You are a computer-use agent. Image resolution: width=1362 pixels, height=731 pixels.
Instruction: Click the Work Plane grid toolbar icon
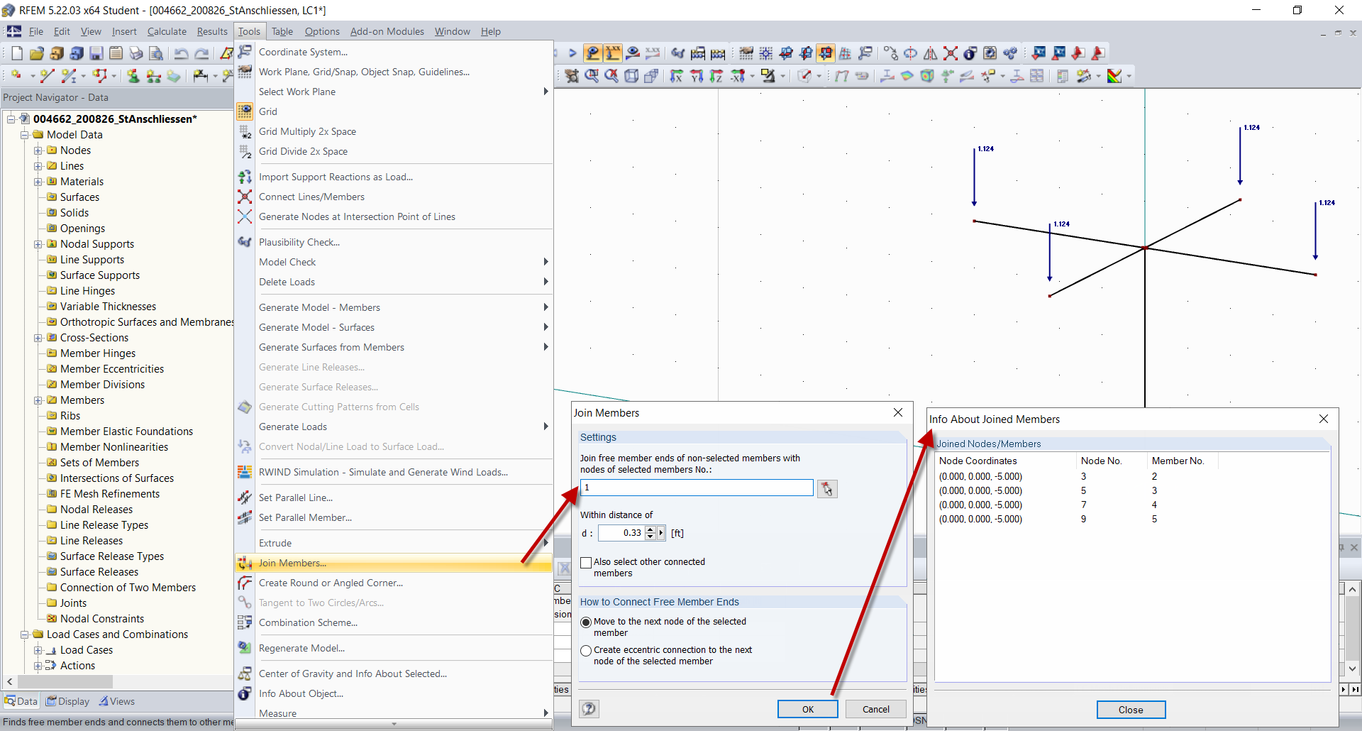pos(746,53)
